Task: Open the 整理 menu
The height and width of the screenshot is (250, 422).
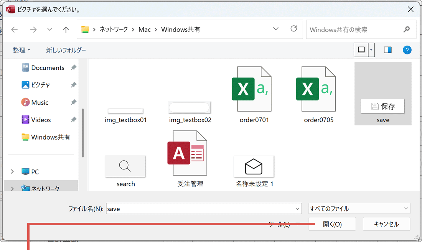Action: (x=21, y=50)
